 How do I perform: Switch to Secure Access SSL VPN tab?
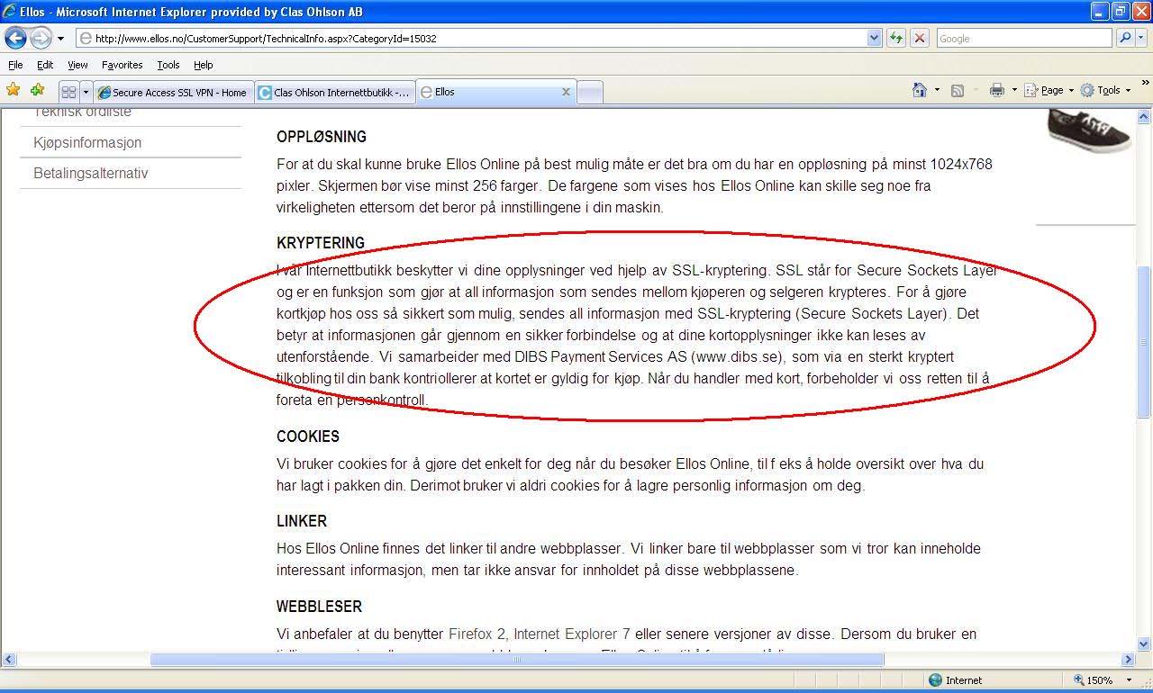(172, 92)
